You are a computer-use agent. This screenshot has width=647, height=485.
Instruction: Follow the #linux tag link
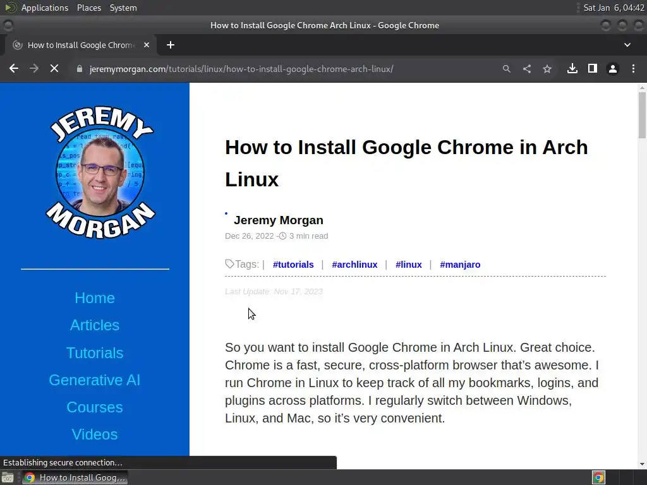[x=409, y=265]
